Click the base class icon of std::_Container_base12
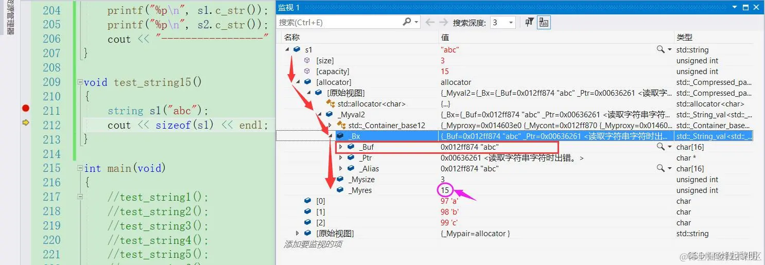Screen dimensions: 765x265 point(341,125)
